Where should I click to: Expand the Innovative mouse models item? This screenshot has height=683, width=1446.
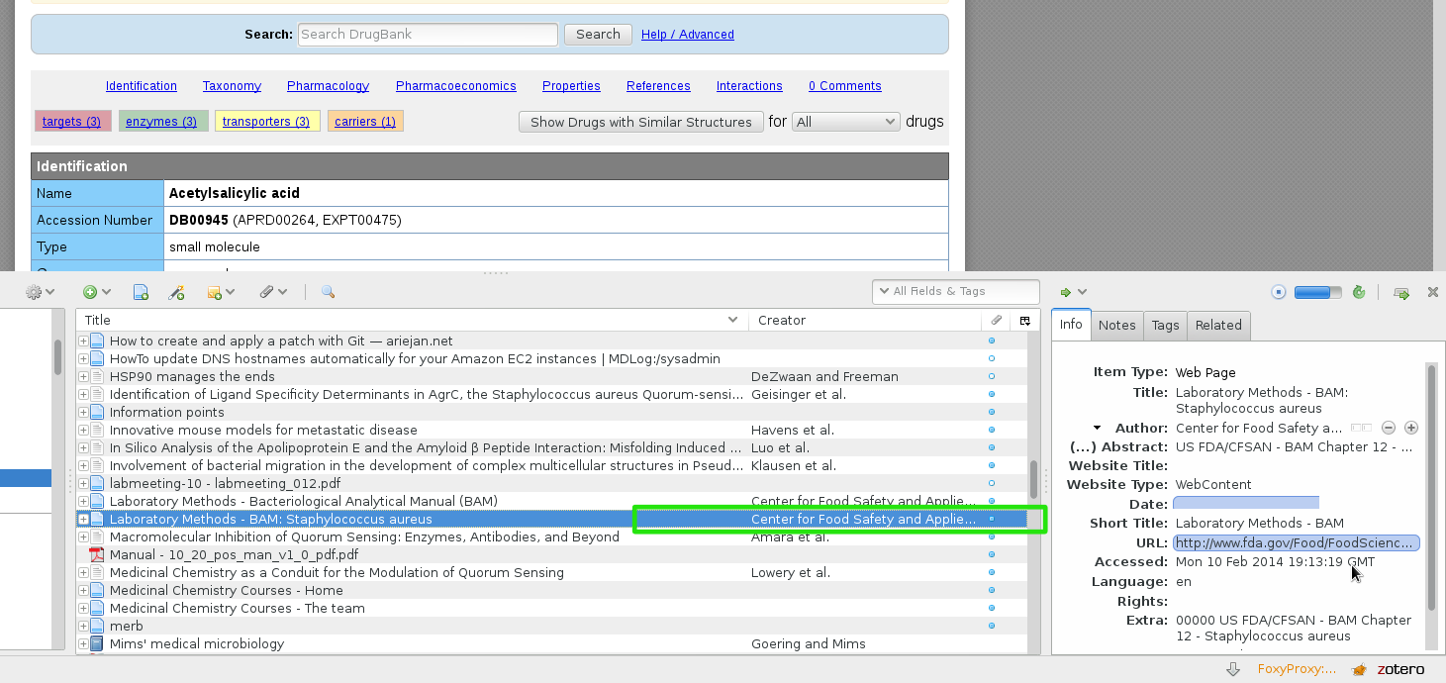click(83, 430)
